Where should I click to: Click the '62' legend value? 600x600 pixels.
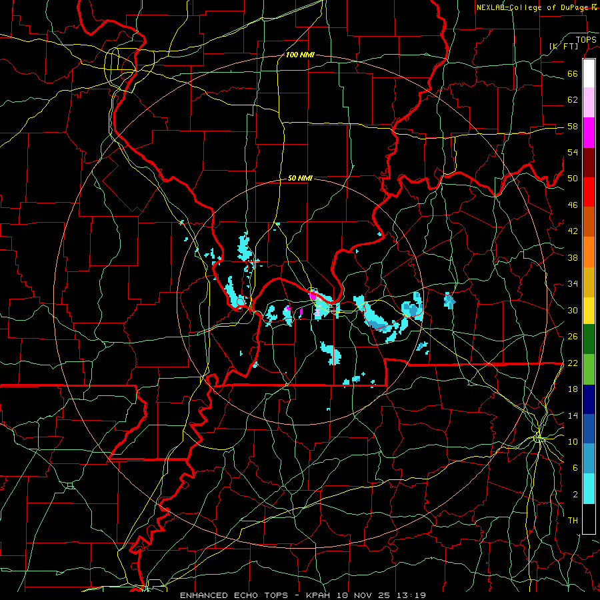[573, 100]
